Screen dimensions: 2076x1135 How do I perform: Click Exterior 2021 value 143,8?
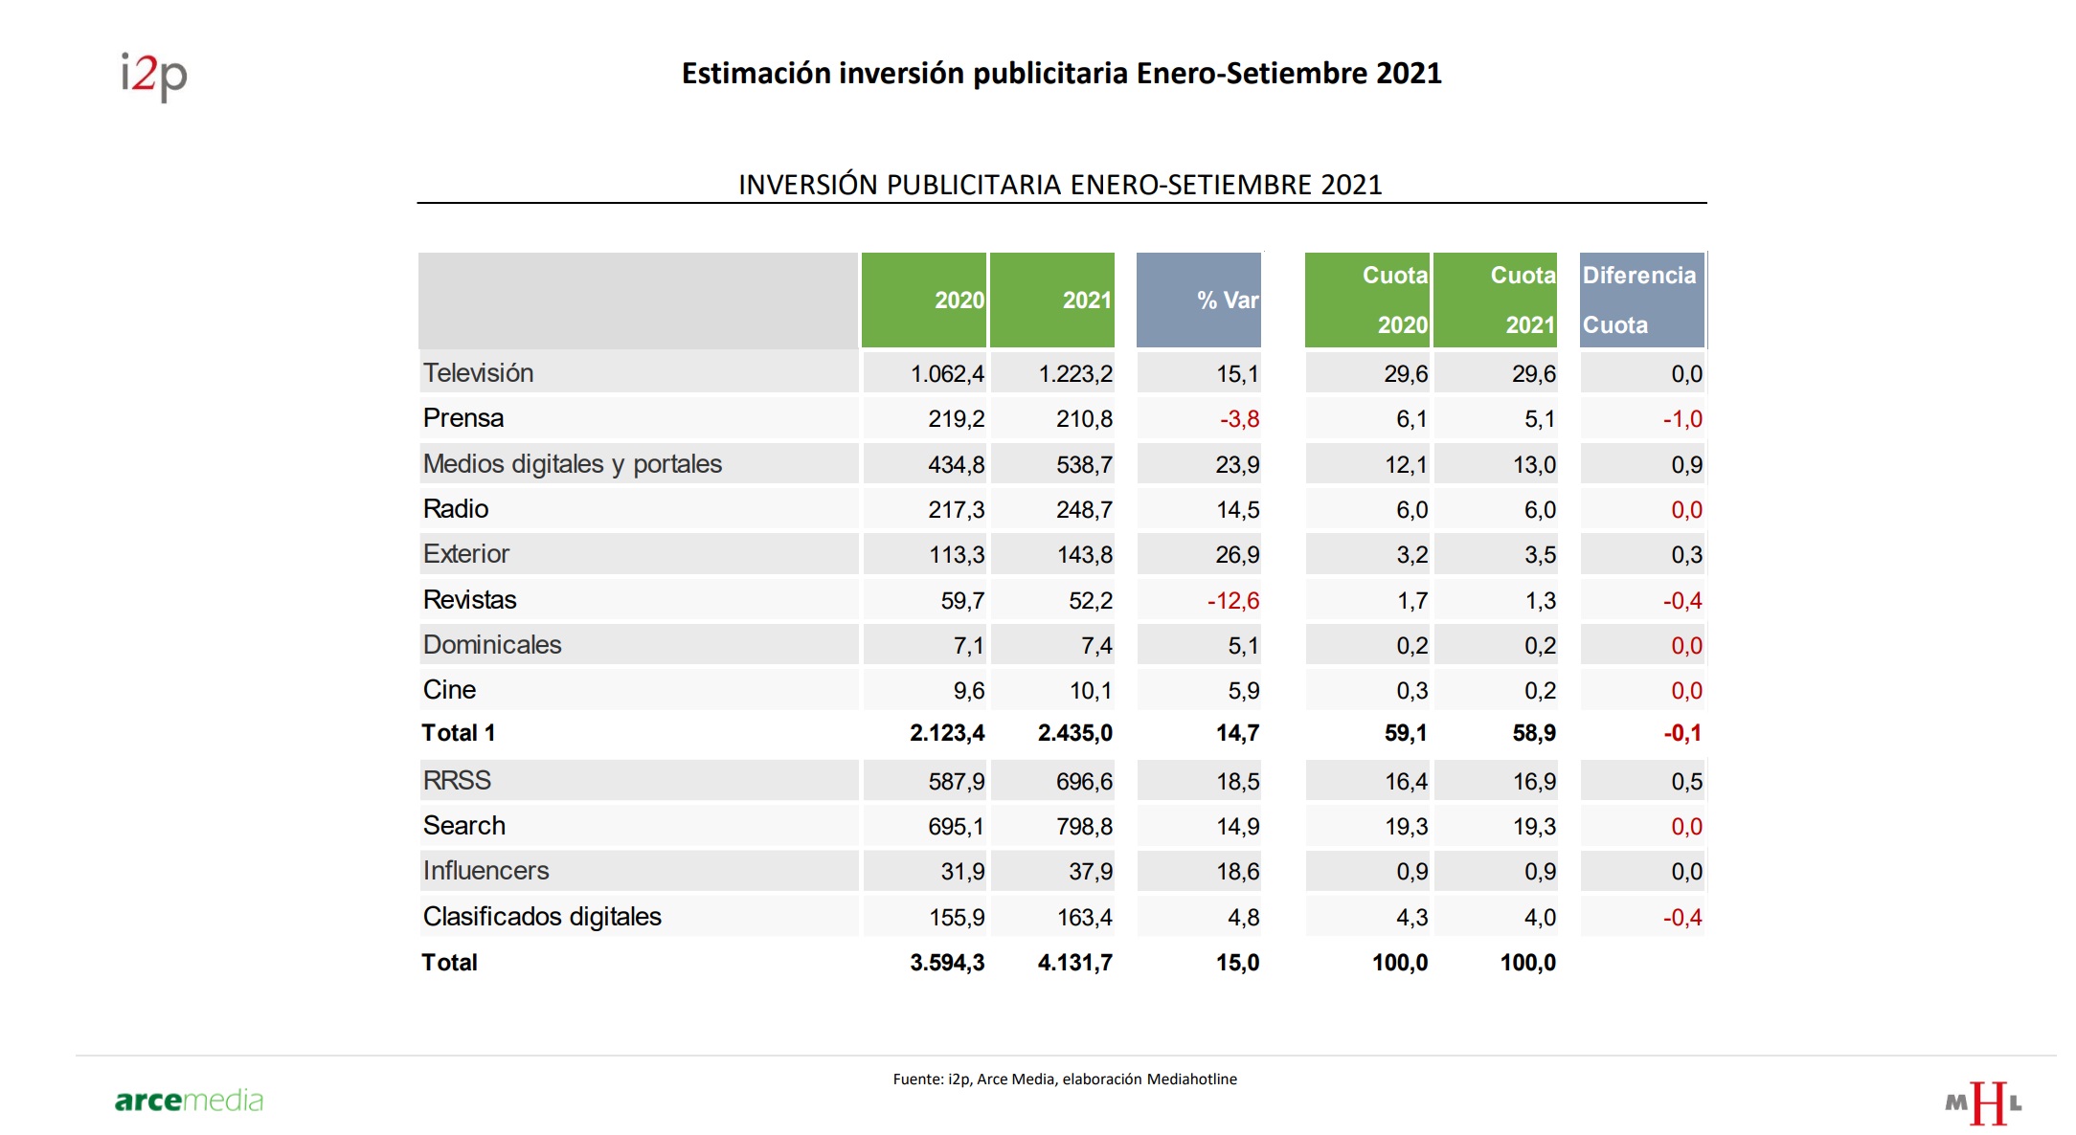[x=1084, y=555]
